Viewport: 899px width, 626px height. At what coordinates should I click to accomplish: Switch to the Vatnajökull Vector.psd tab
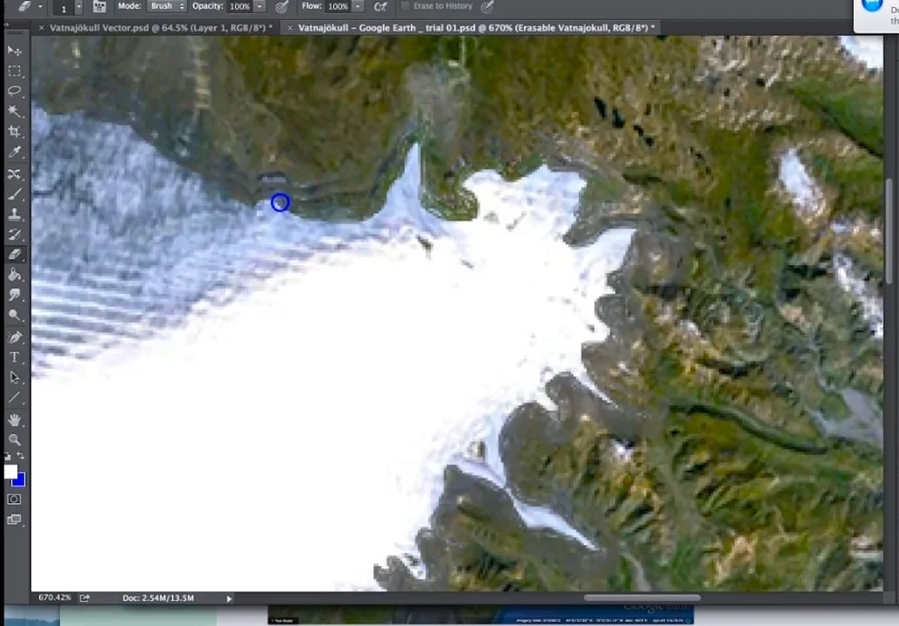(157, 27)
